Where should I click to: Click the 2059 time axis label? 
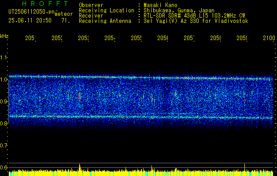pyautogui.click(x=242, y=38)
